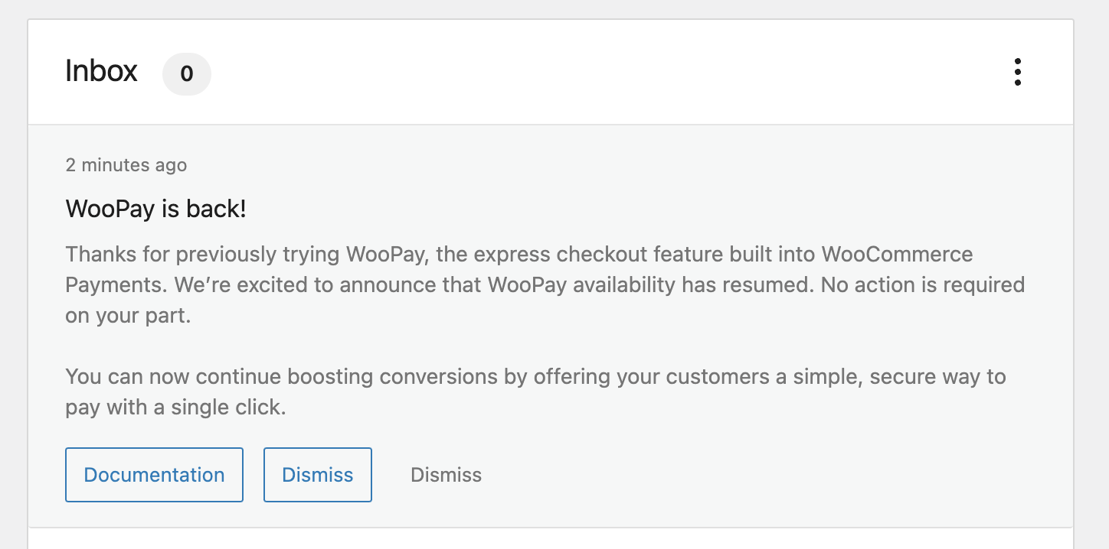The width and height of the screenshot is (1109, 549).
Task: Select the WooPay is back heading
Action: pos(155,208)
